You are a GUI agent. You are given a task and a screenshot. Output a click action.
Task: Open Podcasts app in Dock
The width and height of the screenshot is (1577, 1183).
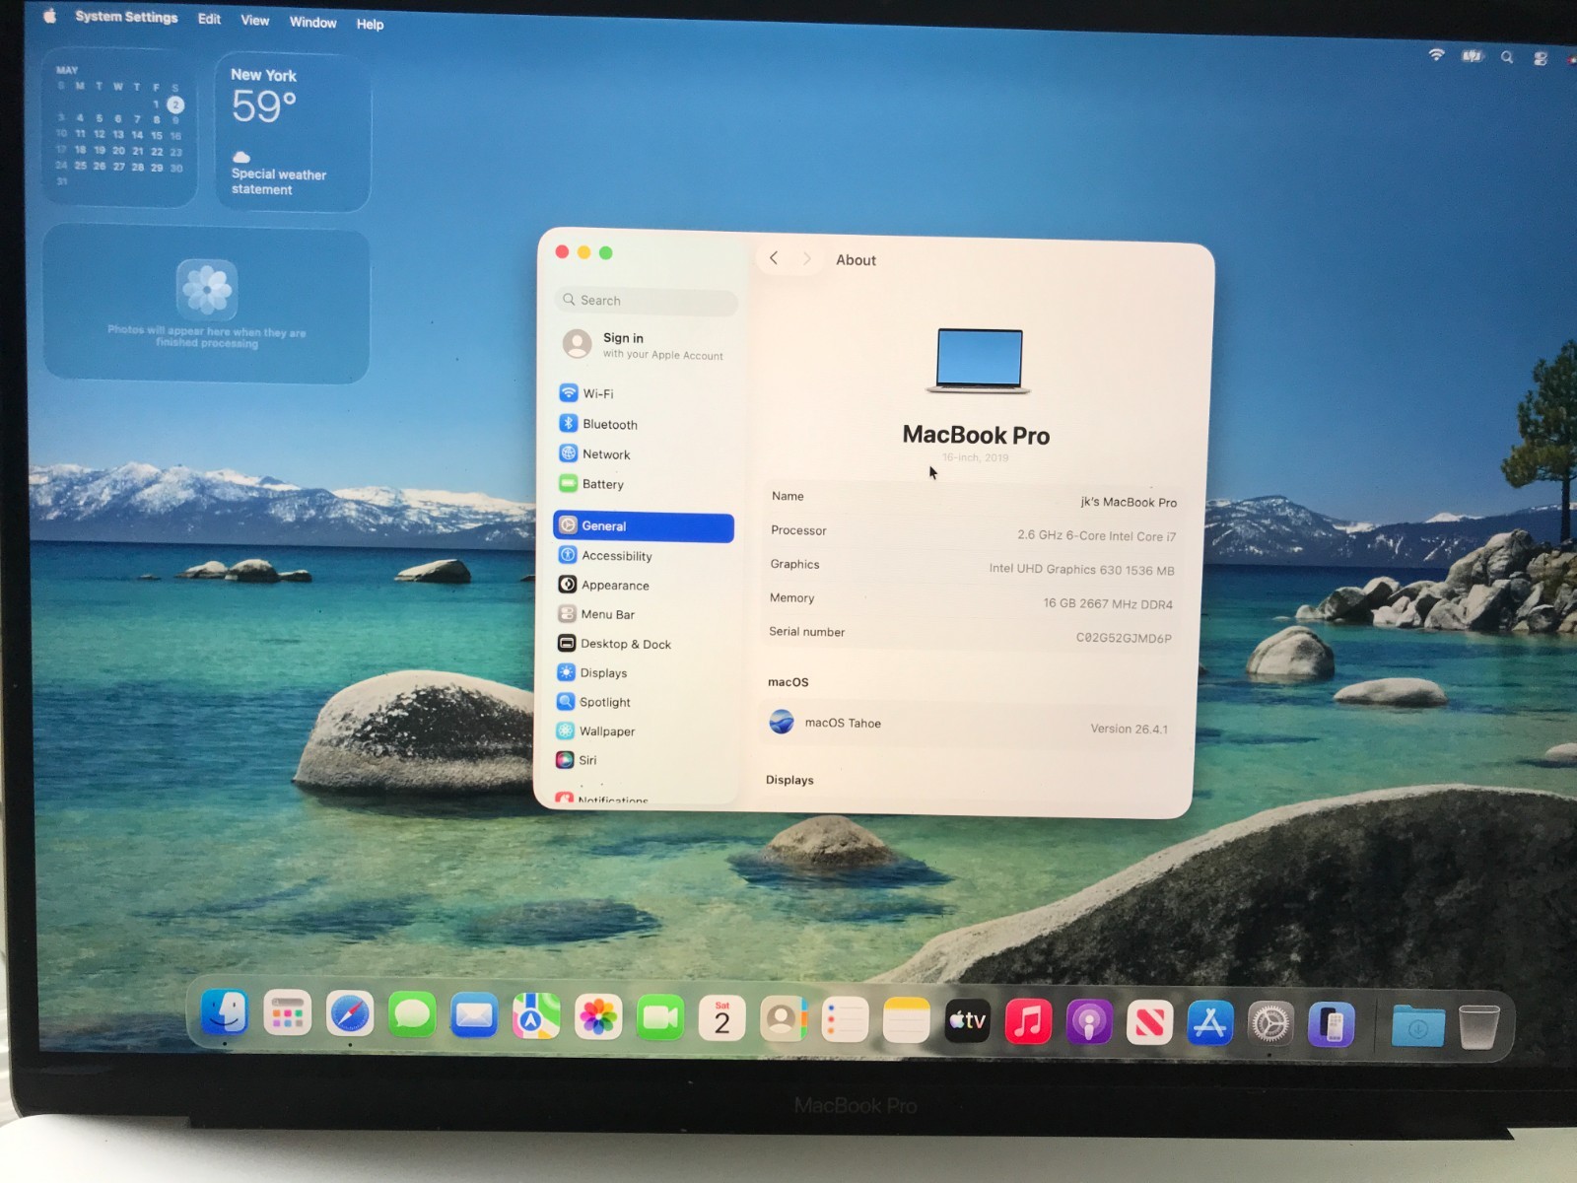tap(1089, 1022)
